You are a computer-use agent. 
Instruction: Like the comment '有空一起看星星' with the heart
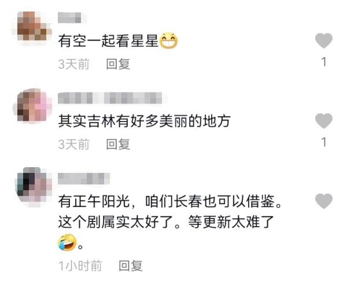324,40
